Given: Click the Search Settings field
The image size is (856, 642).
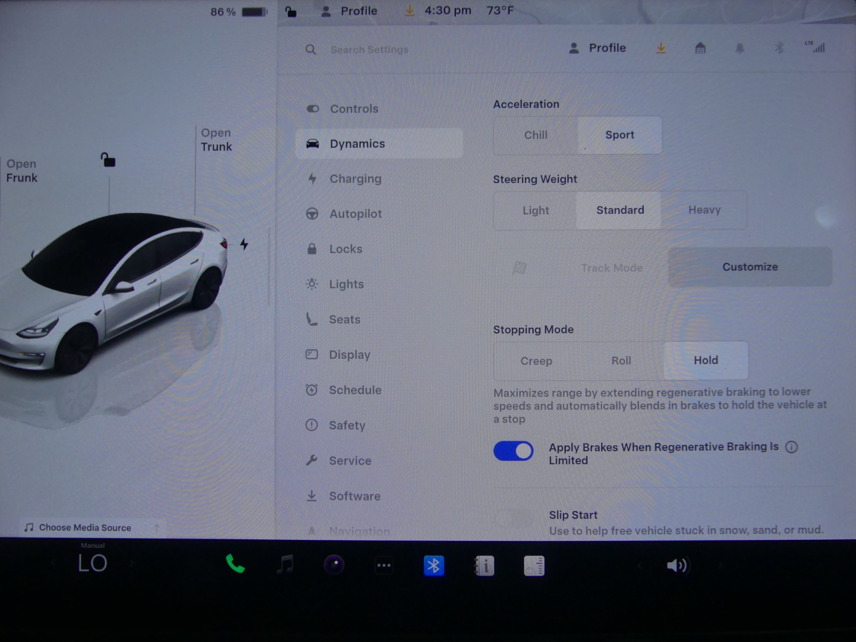Looking at the screenshot, I should coord(369,50).
